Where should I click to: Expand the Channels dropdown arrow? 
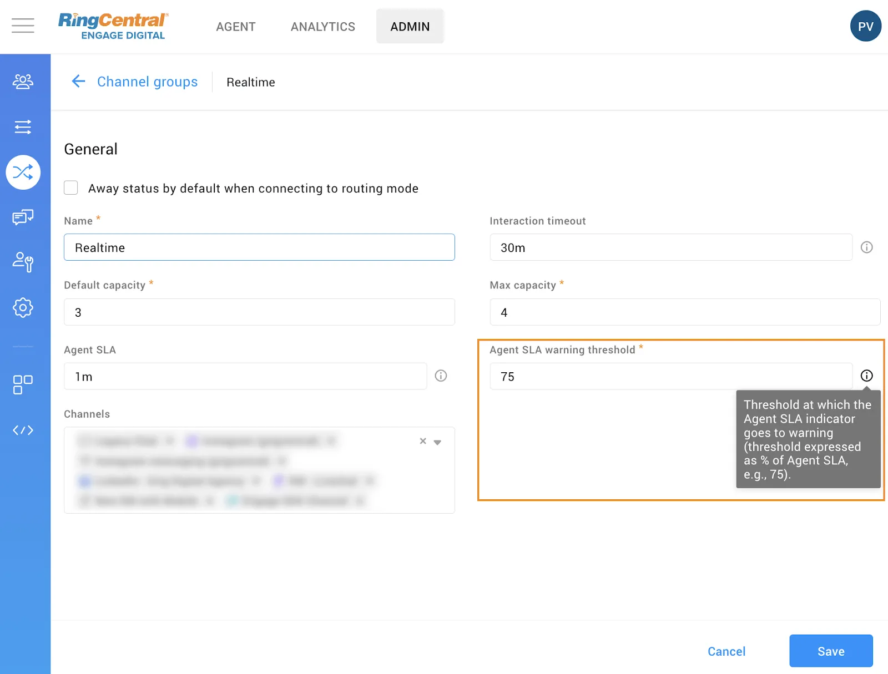pyautogui.click(x=437, y=442)
